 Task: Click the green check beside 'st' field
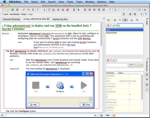click(x=114, y=25)
